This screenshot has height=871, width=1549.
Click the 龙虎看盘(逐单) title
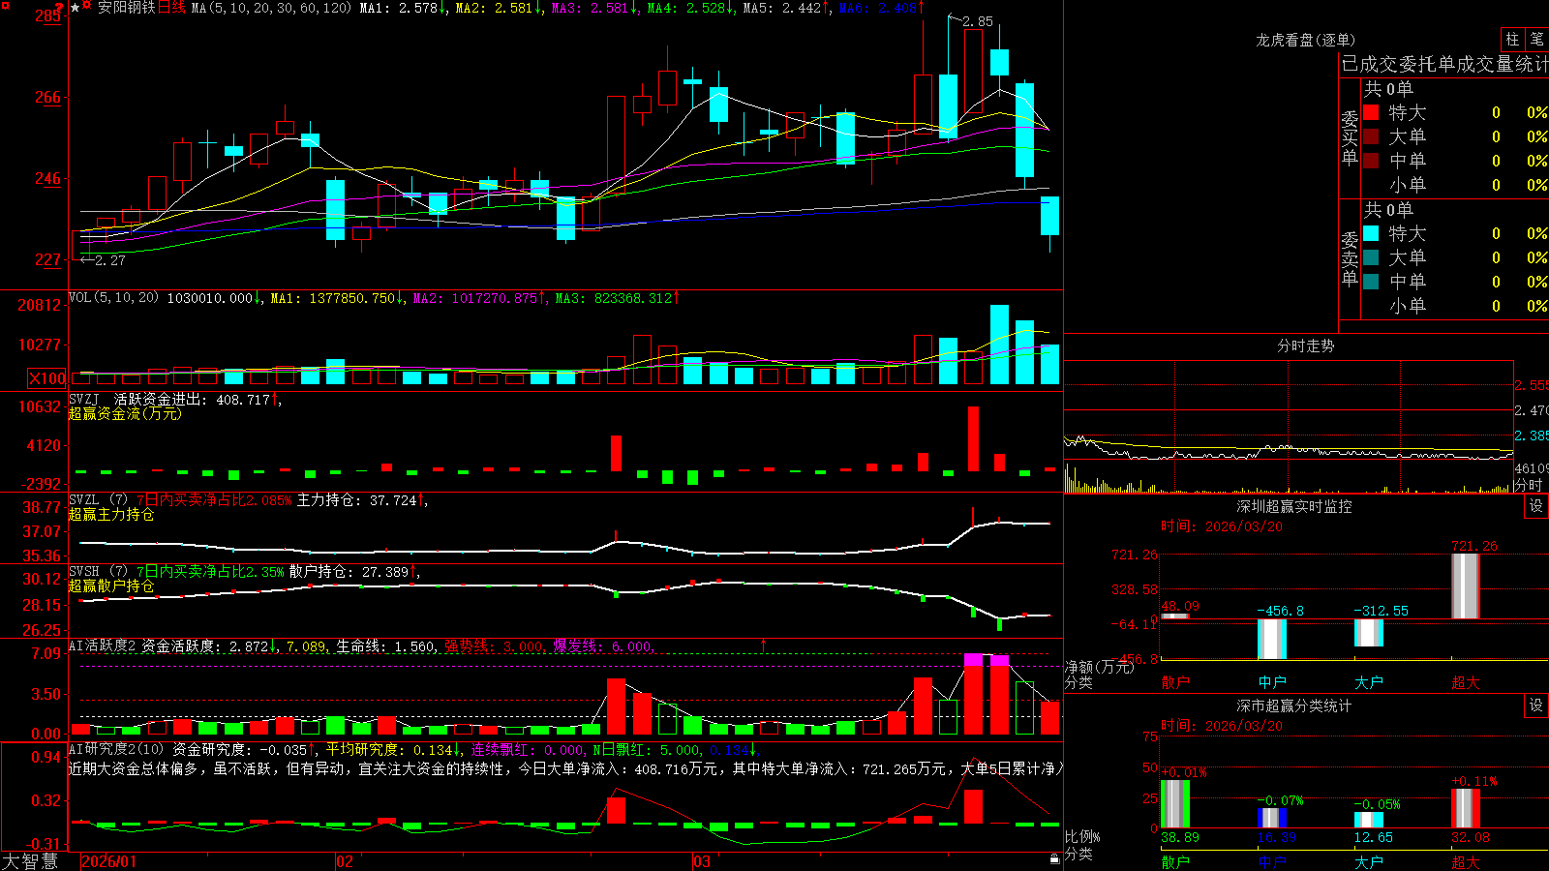coord(1305,40)
